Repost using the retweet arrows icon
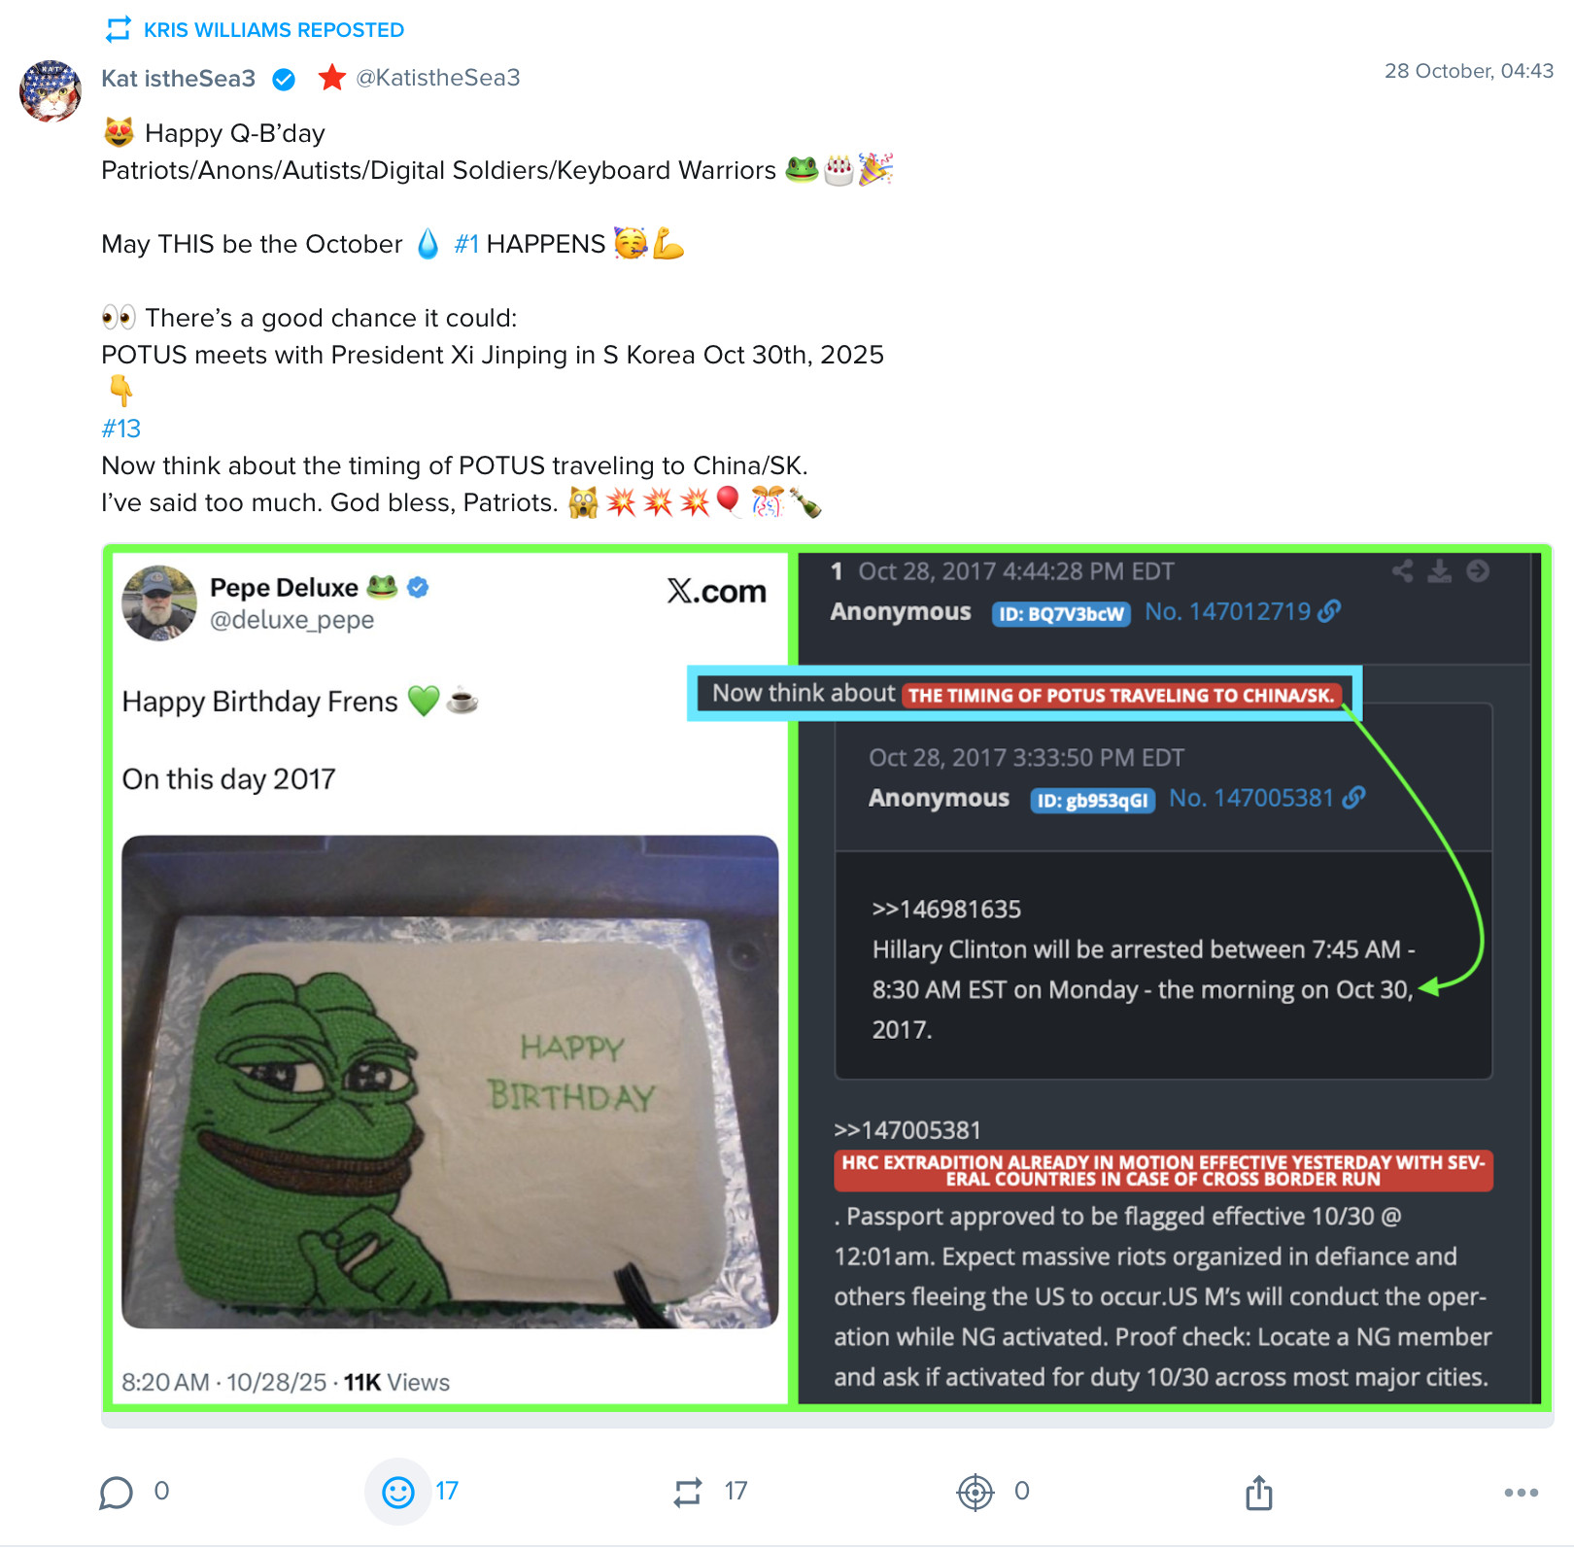This screenshot has width=1574, height=1549. tap(688, 1492)
